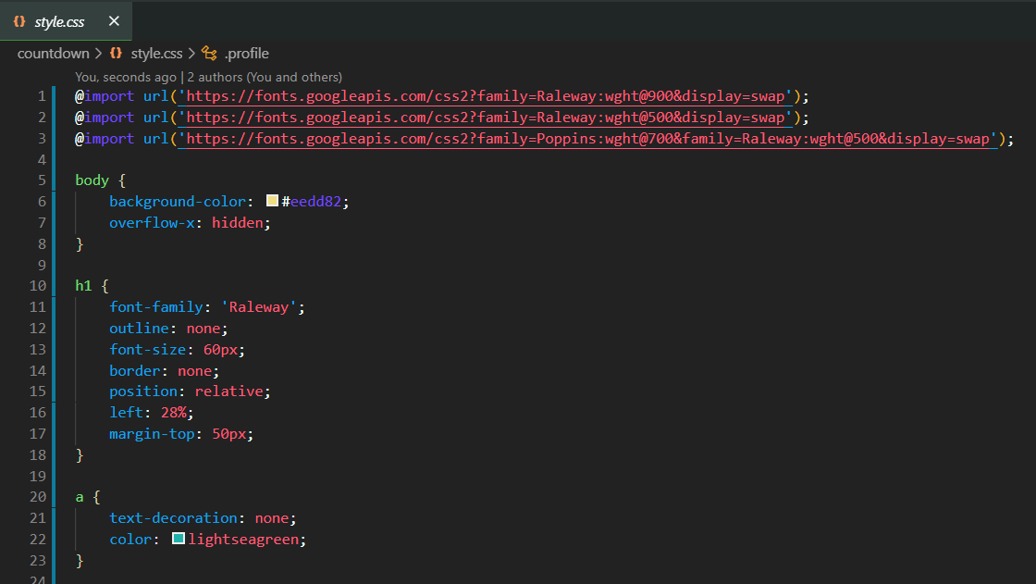The image size is (1036, 584).
Task: Click the 'body' selector text
Action: pos(92,180)
